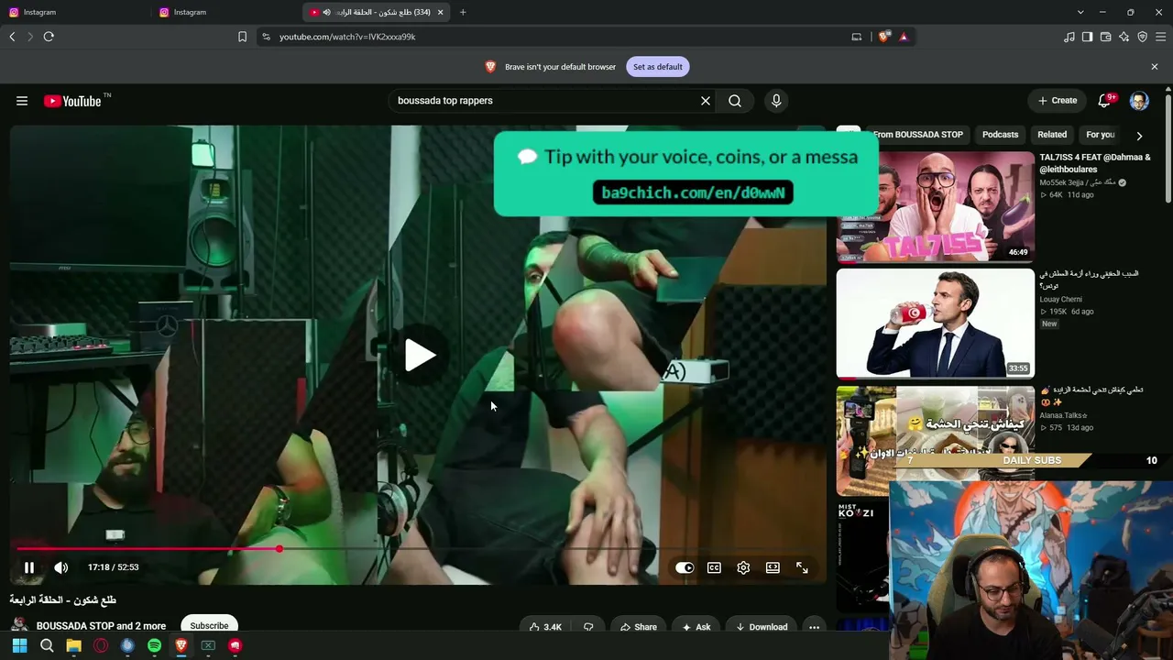Launch Leo AI assistant sparkle icon

point(1124,37)
